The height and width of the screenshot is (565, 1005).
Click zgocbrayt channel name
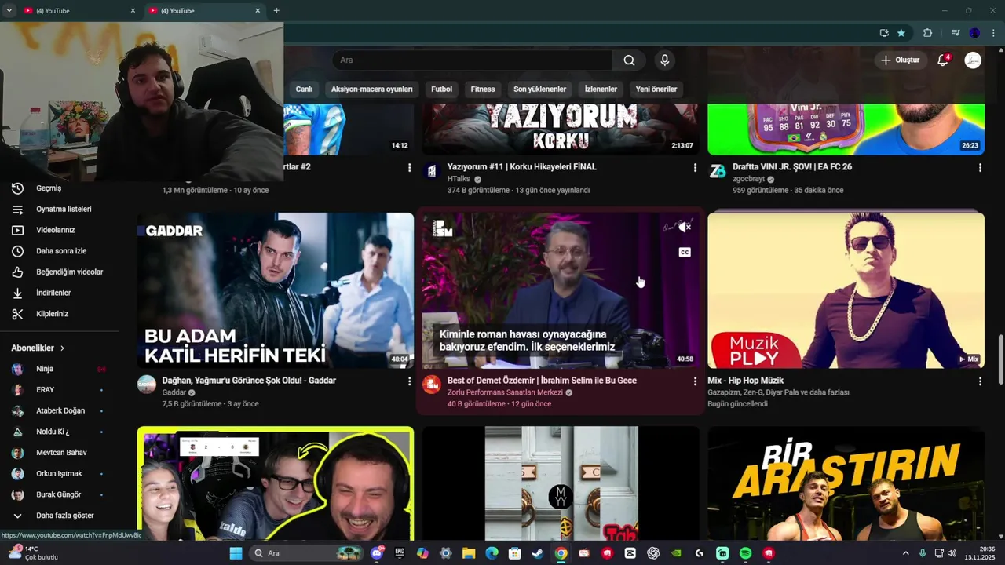pyautogui.click(x=749, y=179)
